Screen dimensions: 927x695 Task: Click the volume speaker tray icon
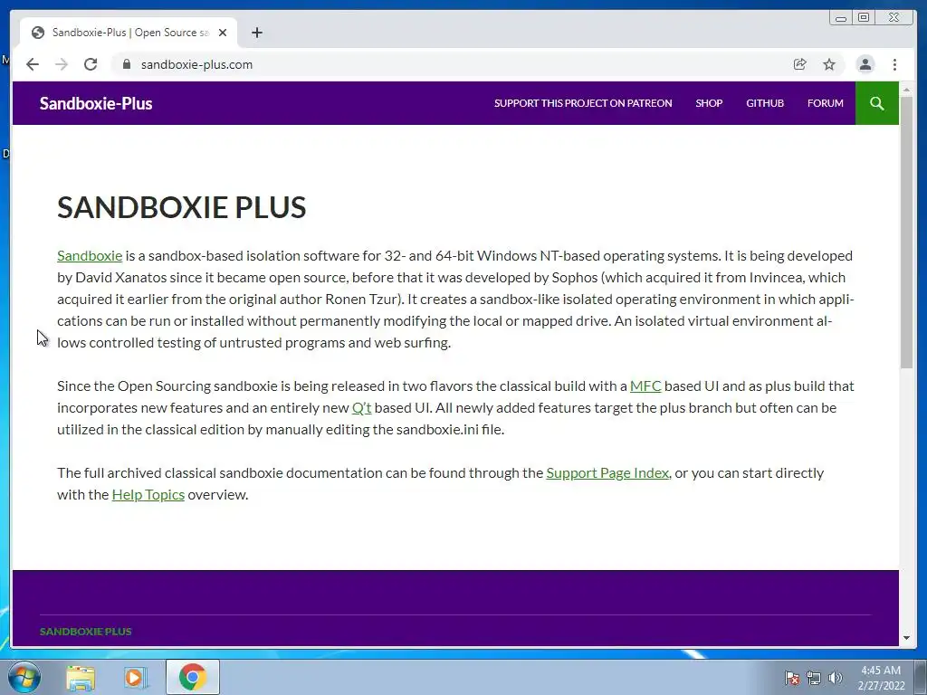pos(835,678)
